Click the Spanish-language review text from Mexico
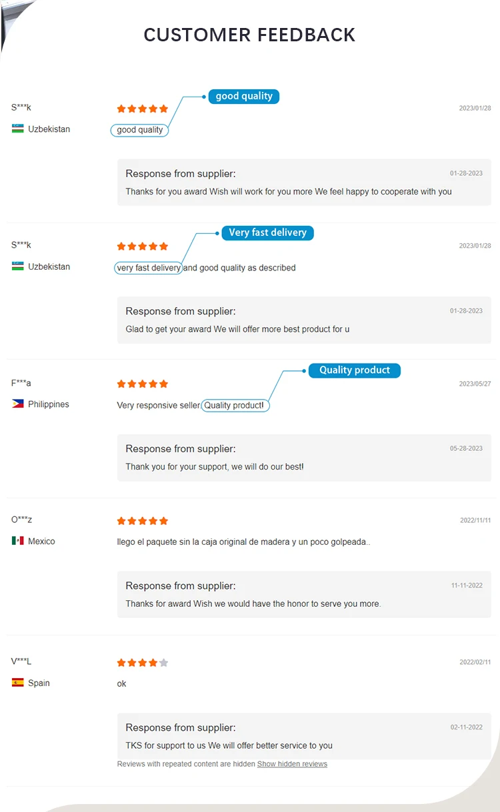 coord(243,542)
